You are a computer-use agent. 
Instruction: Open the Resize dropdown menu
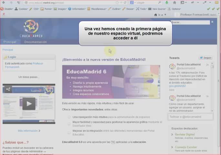(x=128, y=9)
